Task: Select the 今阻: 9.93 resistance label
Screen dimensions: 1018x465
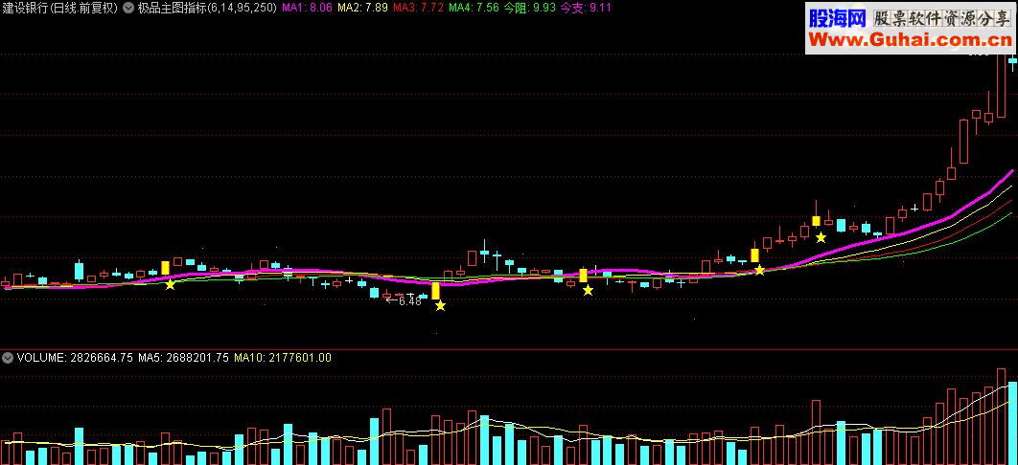Action: tap(530, 9)
